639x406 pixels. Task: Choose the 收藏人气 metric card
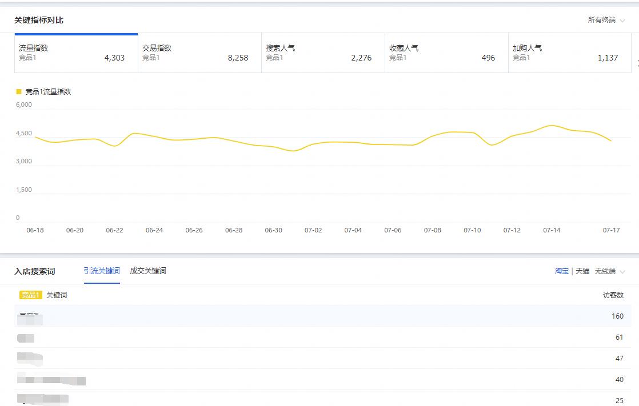pos(446,53)
